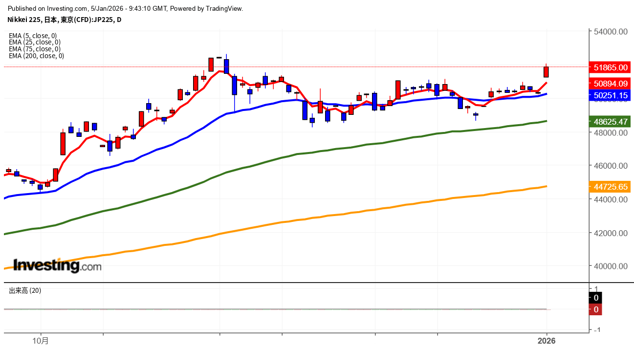This screenshot has width=634, height=349.
Task: Click the red 0 volume value tag
Action: click(596, 309)
